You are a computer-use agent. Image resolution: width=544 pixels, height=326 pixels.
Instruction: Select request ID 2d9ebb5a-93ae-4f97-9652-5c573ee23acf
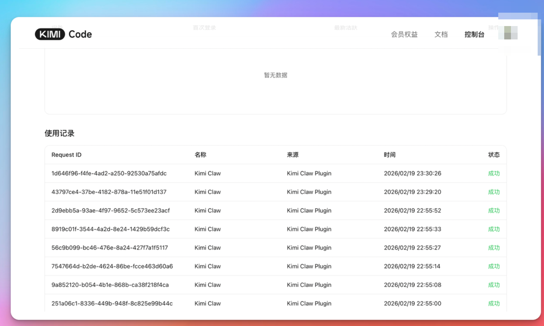[x=110, y=211]
